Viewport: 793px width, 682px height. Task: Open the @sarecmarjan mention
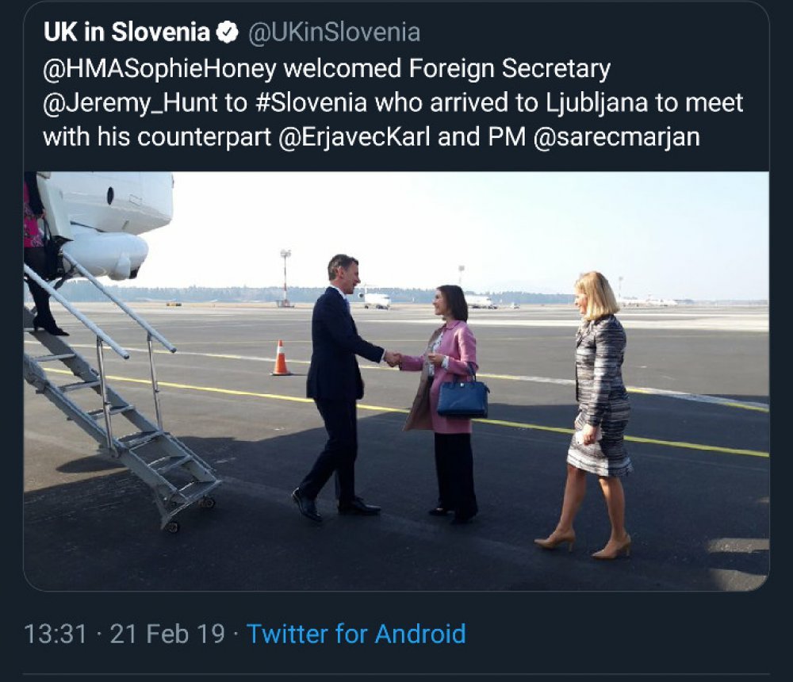[x=616, y=137]
